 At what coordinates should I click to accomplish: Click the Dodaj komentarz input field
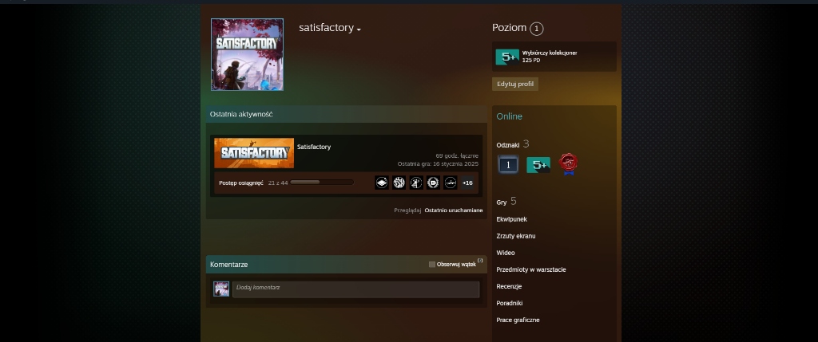(355, 289)
